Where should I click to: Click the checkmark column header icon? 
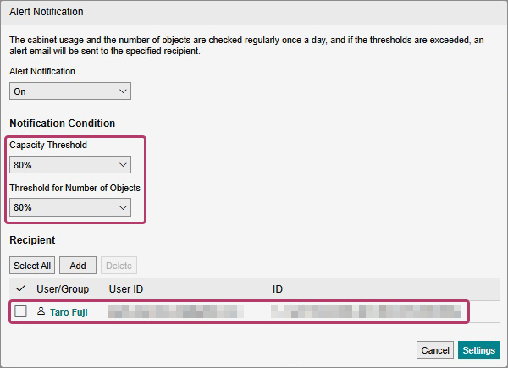click(x=20, y=289)
